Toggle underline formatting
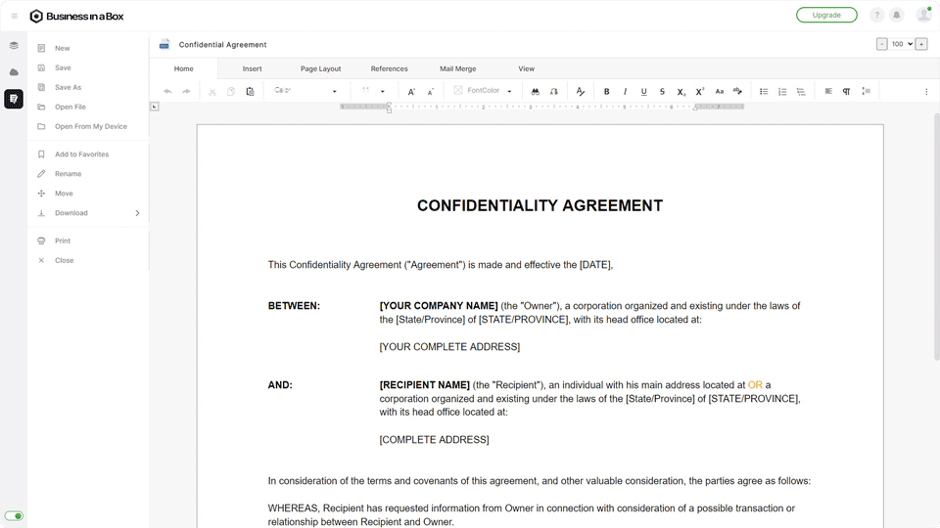This screenshot has width=940, height=528. (644, 92)
